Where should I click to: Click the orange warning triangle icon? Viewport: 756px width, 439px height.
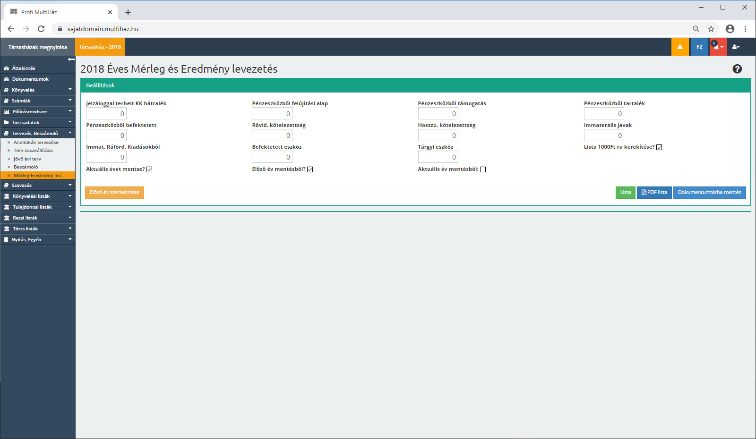[x=680, y=47]
